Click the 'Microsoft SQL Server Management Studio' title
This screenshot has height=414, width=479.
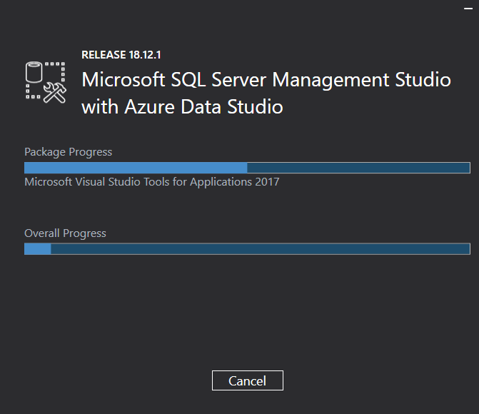tap(266, 80)
